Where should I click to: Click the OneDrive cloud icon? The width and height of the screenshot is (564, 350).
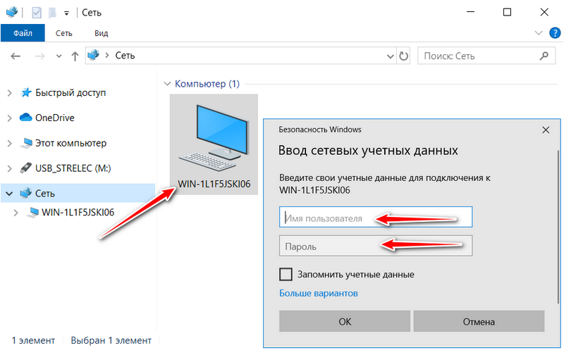coord(26,117)
